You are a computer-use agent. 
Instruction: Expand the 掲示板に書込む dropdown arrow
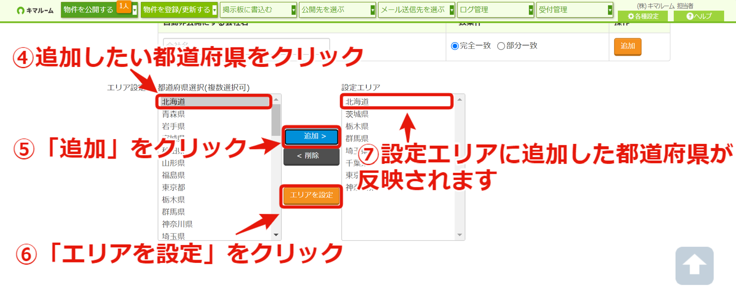pyautogui.click(x=294, y=9)
